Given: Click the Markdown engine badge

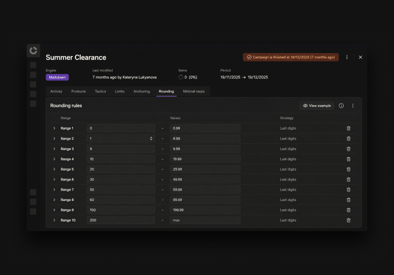Looking at the screenshot, I should point(57,77).
